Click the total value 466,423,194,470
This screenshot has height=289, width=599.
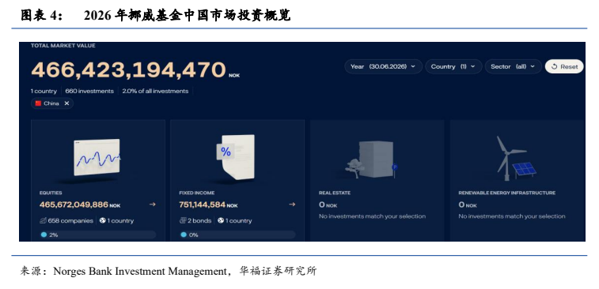coord(128,69)
